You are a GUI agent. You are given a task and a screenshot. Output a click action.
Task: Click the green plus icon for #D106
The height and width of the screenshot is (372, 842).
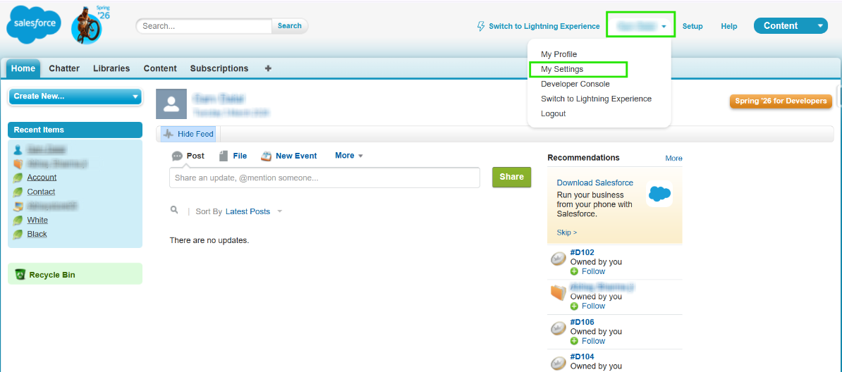574,342
